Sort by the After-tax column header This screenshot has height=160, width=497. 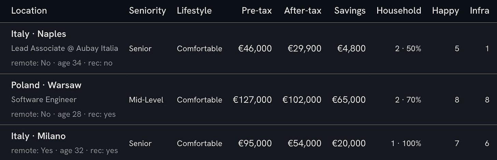303,11
